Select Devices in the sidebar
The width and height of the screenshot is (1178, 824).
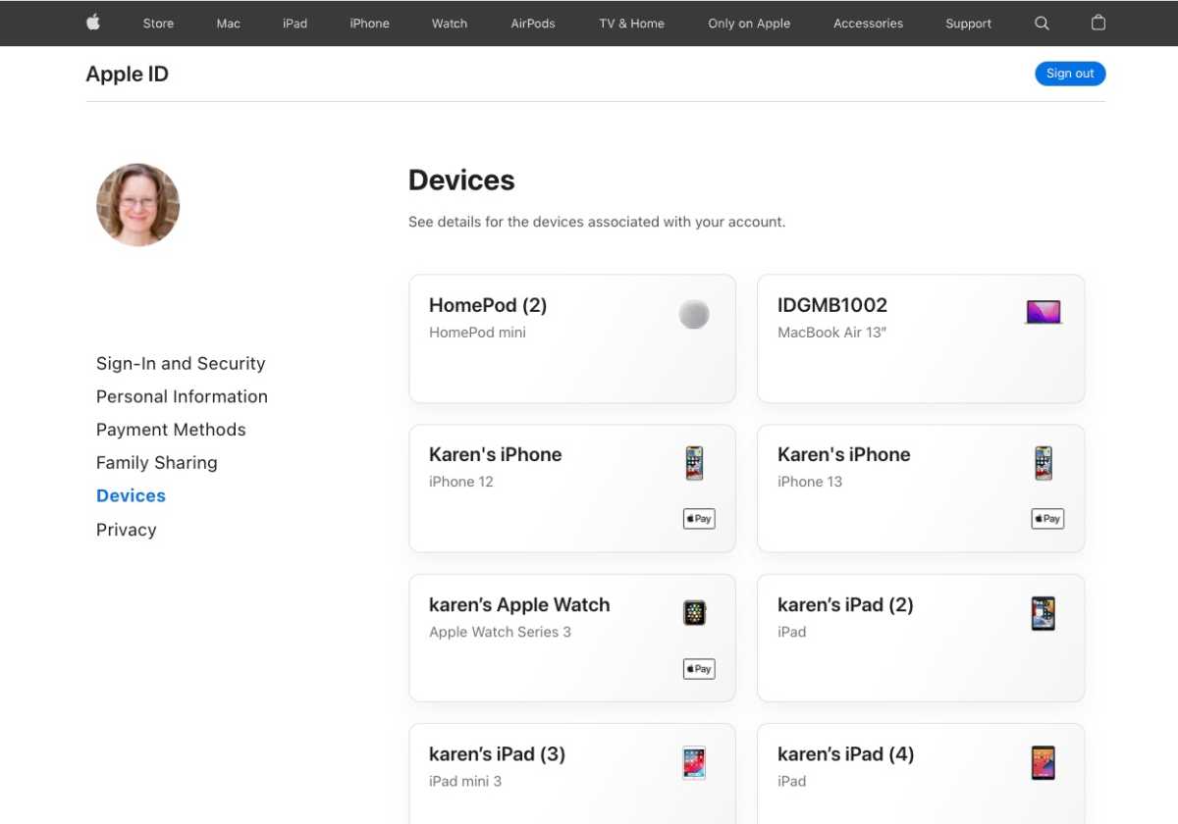coord(131,495)
